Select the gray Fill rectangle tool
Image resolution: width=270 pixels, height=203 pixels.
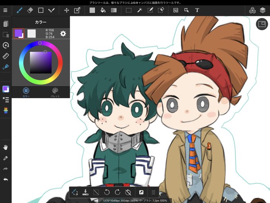(92, 10)
